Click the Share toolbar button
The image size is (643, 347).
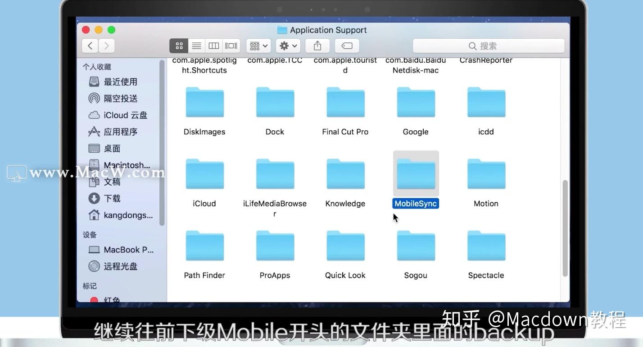pyautogui.click(x=317, y=46)
